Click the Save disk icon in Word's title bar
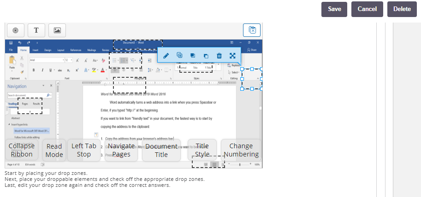The width and height of the screenshot is (421, 197). click(11, 43)
